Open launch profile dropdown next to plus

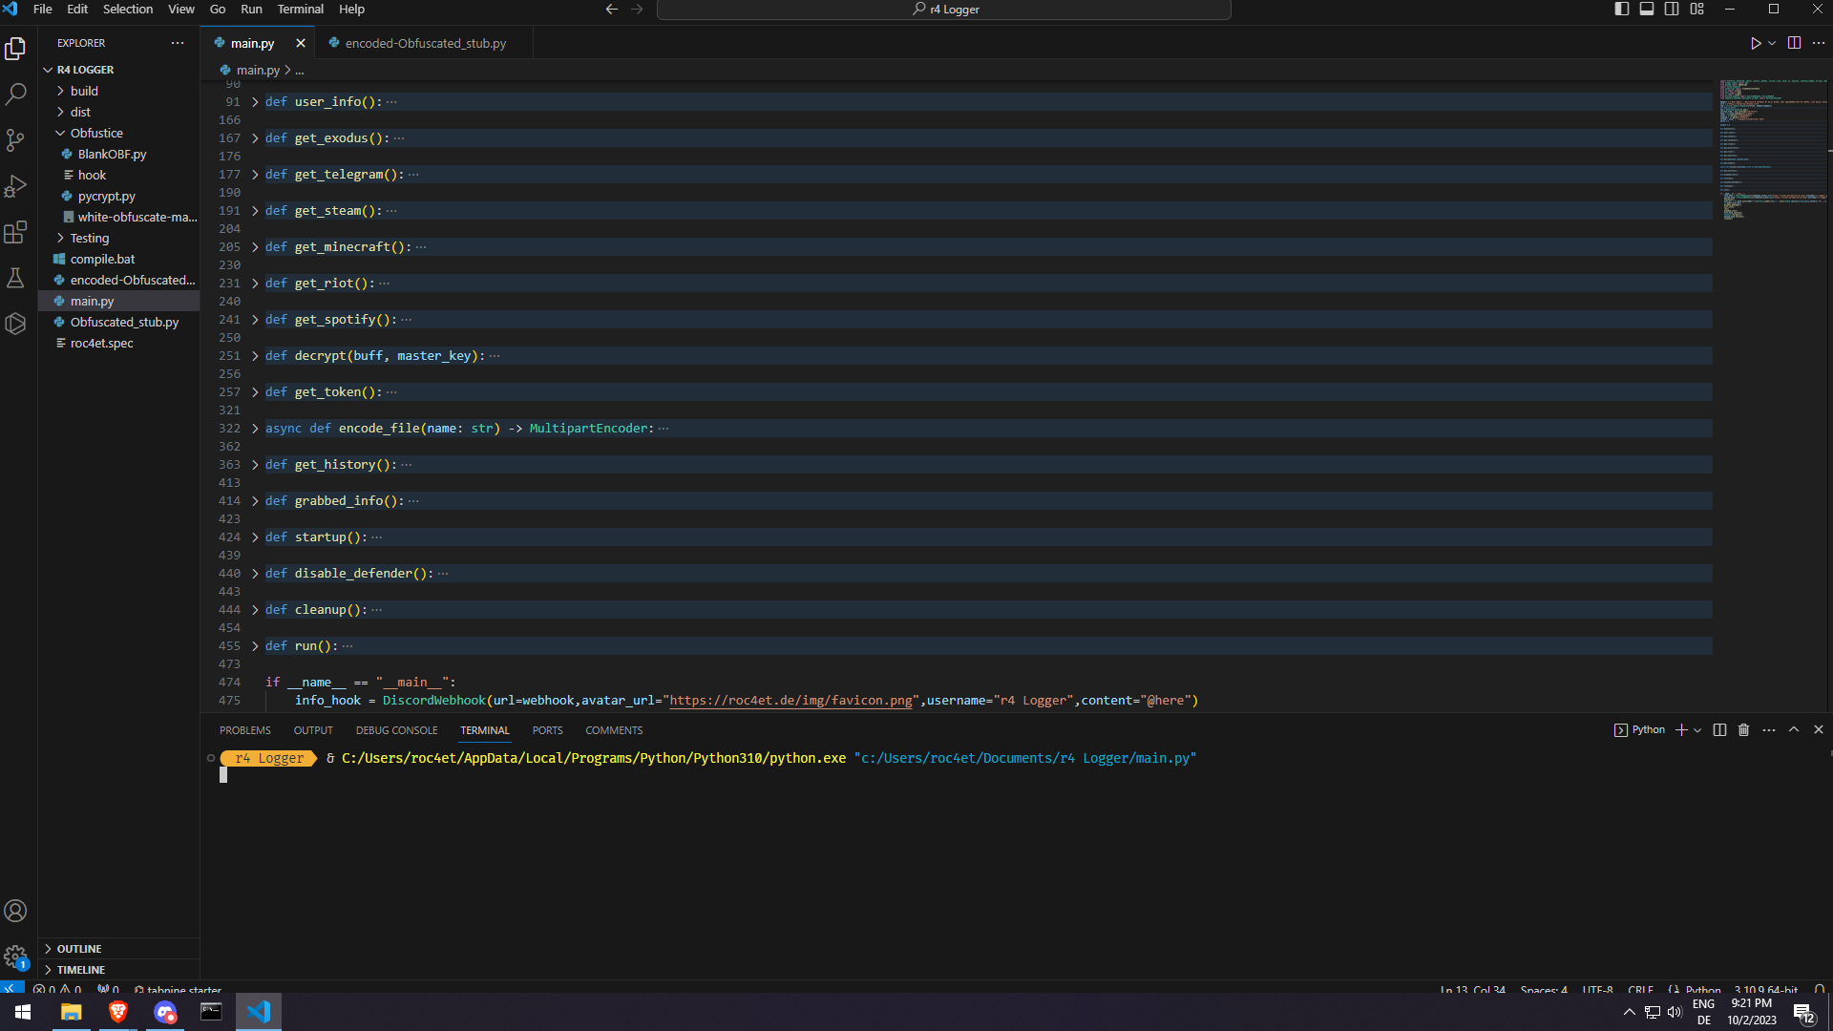(1697, 730)
